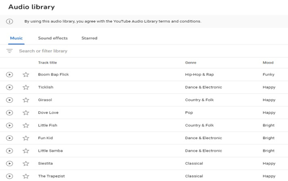The height and width of the screenshot is (181, 288).
Task: Select the Music tab
Action: pos(16,38)
